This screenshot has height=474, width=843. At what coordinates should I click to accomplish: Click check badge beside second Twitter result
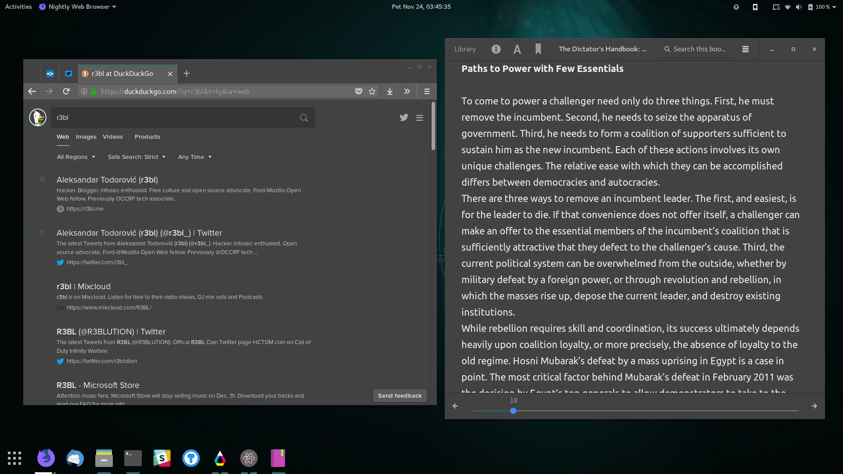click(x=42, y=232)
